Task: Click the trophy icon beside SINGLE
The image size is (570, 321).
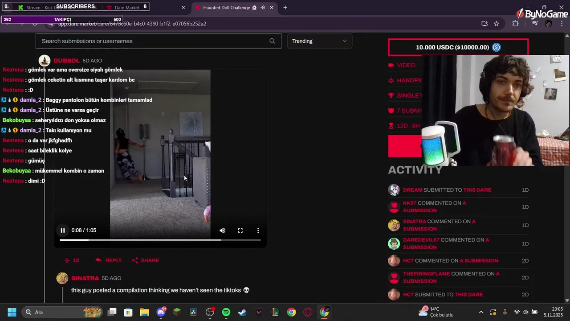Action: coord(391,95)
